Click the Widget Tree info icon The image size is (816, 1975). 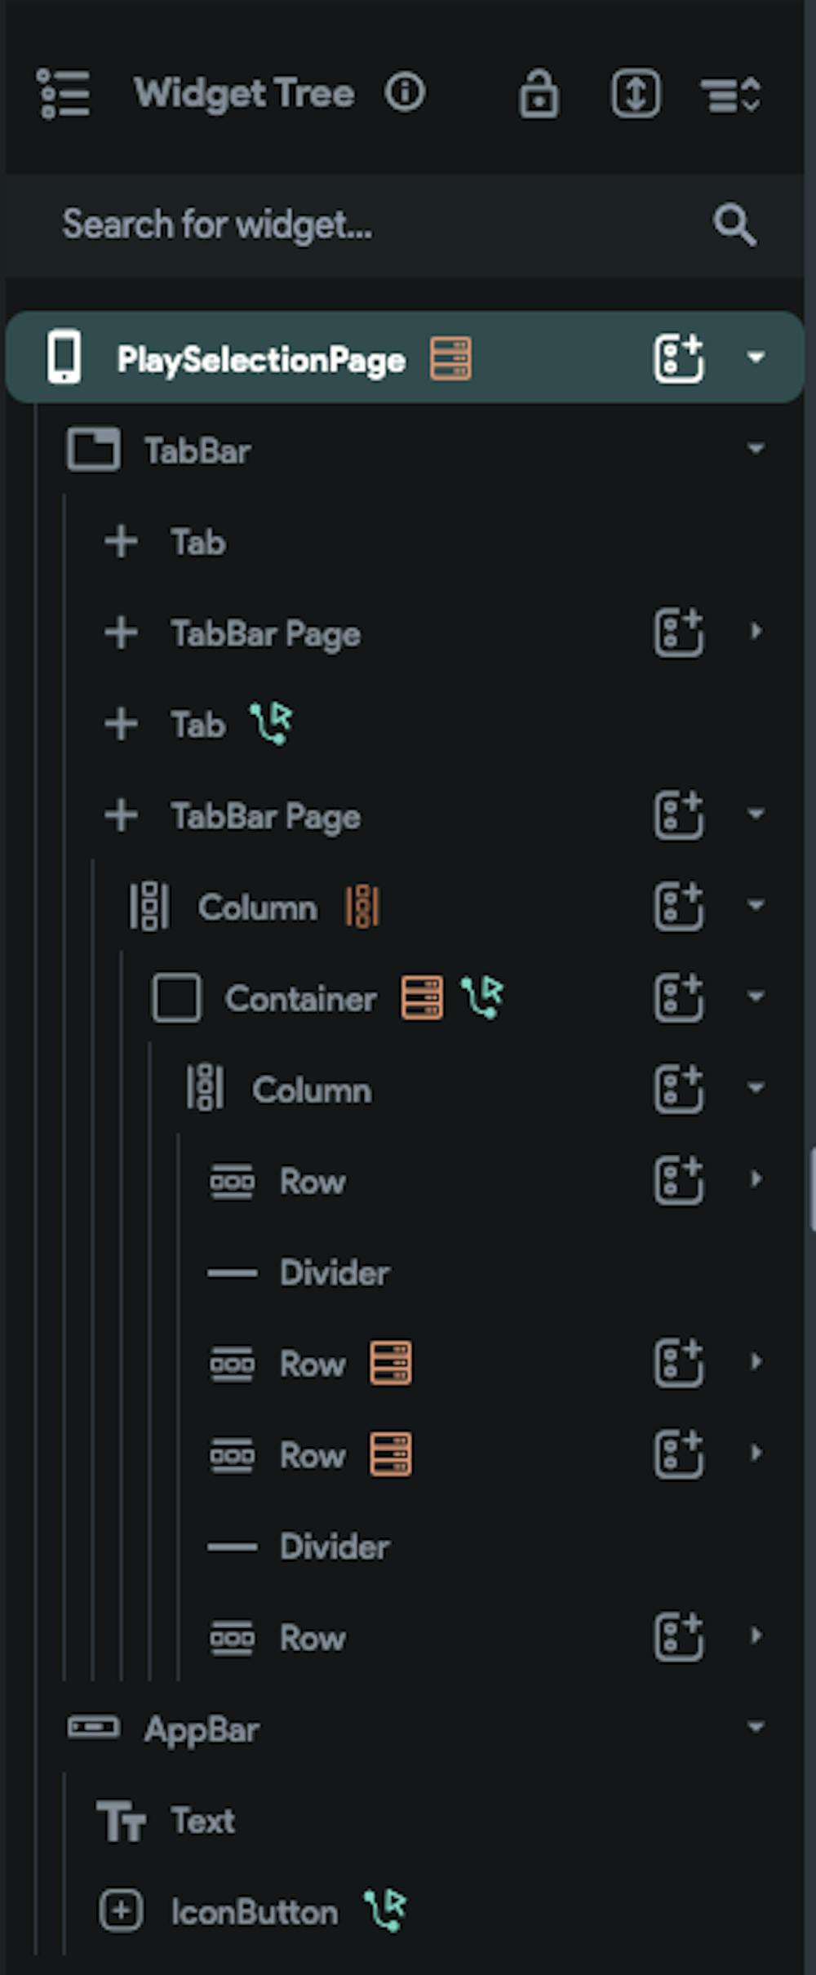pyautogui.click(x=406, y=92)
